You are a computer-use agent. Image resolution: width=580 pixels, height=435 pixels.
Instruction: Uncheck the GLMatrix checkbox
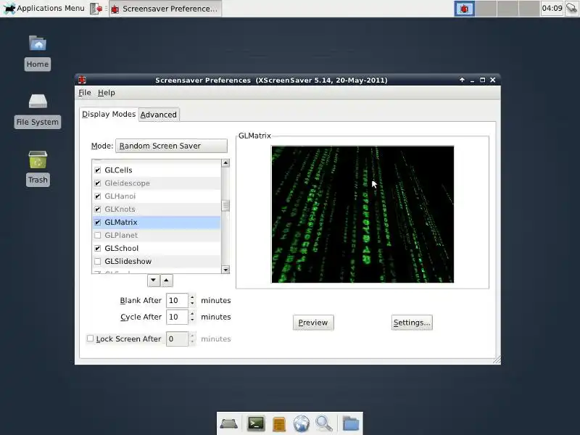(98, 223)
